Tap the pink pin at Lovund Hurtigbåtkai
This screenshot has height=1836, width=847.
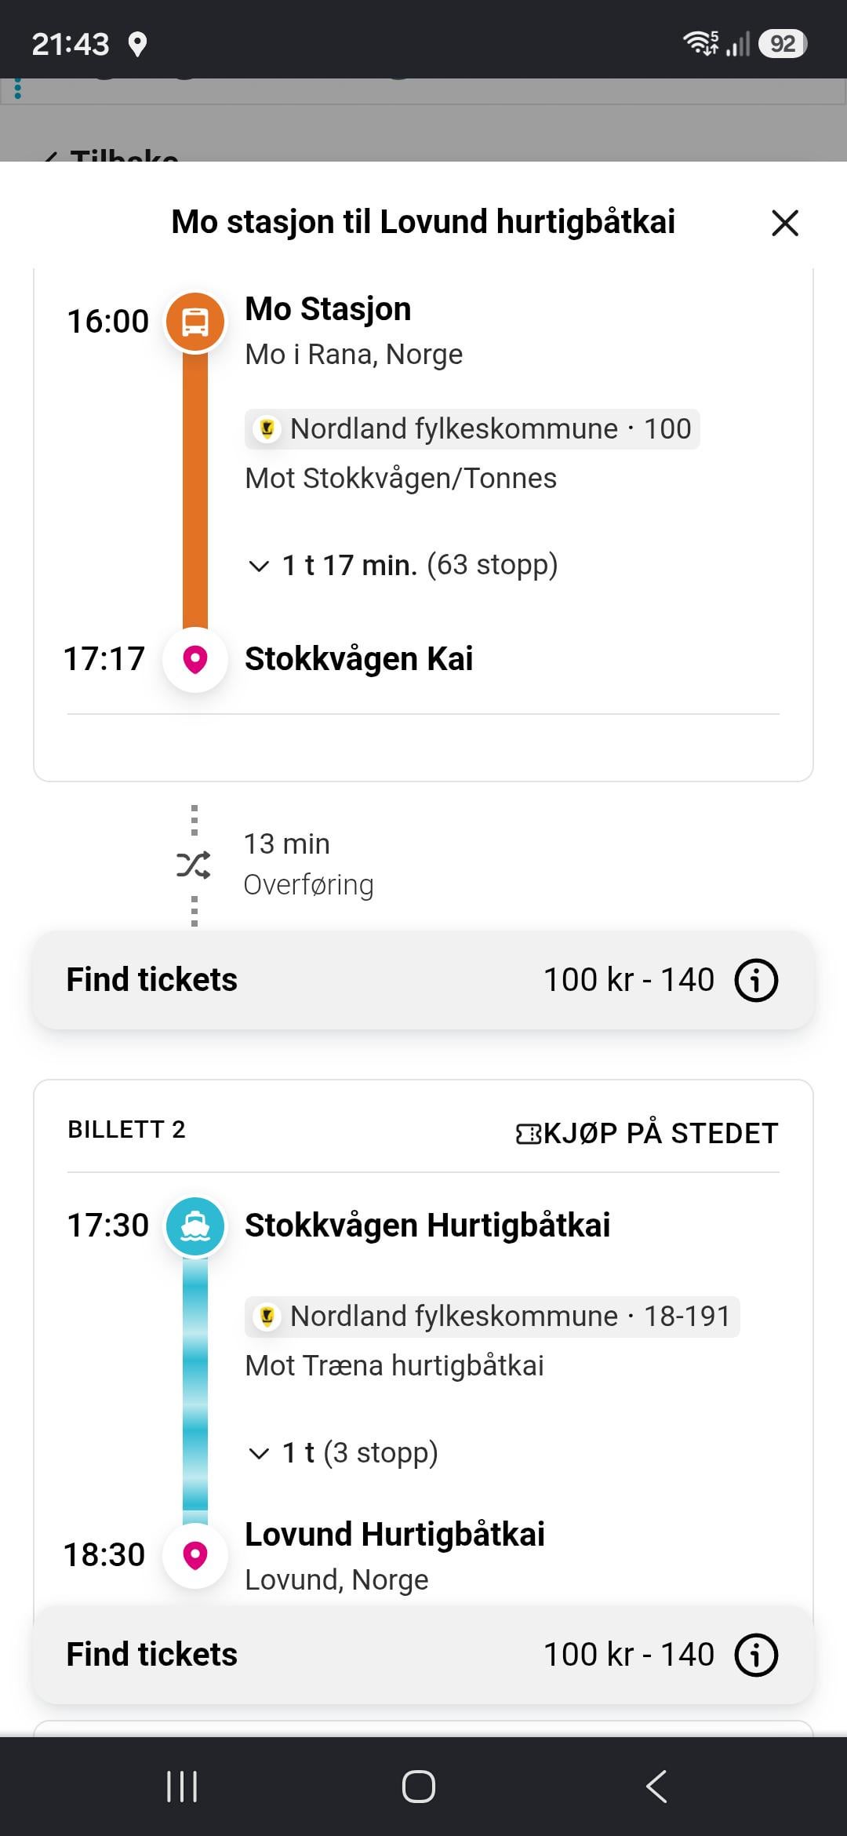click(x=195, y=1555)
